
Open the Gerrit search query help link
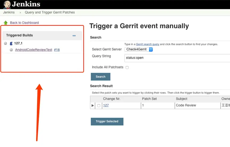pos(148,44)
